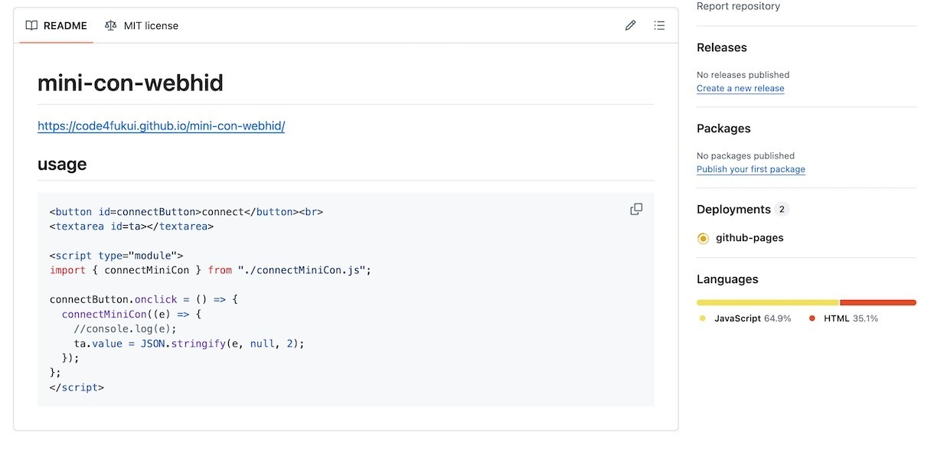Click the code line starting with import
The image size is (934, 450).
pos(211,270)
